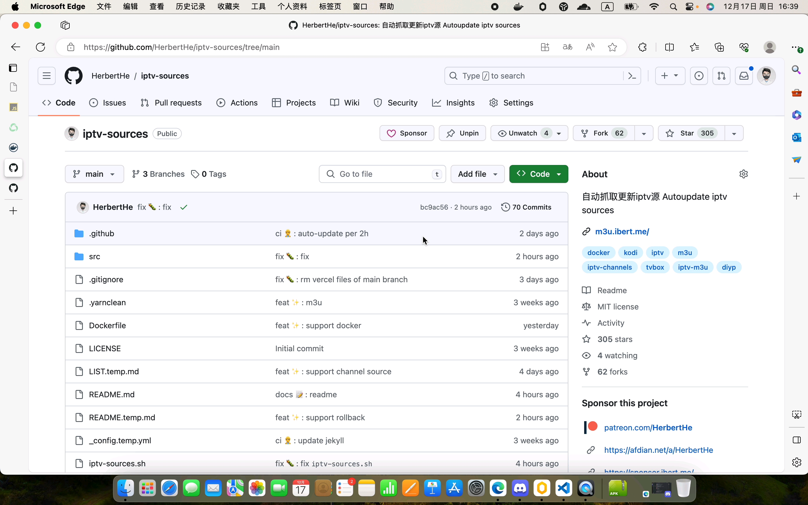
Task: Open the Pull requests shortcut icon in header
Action: [721, 76]
